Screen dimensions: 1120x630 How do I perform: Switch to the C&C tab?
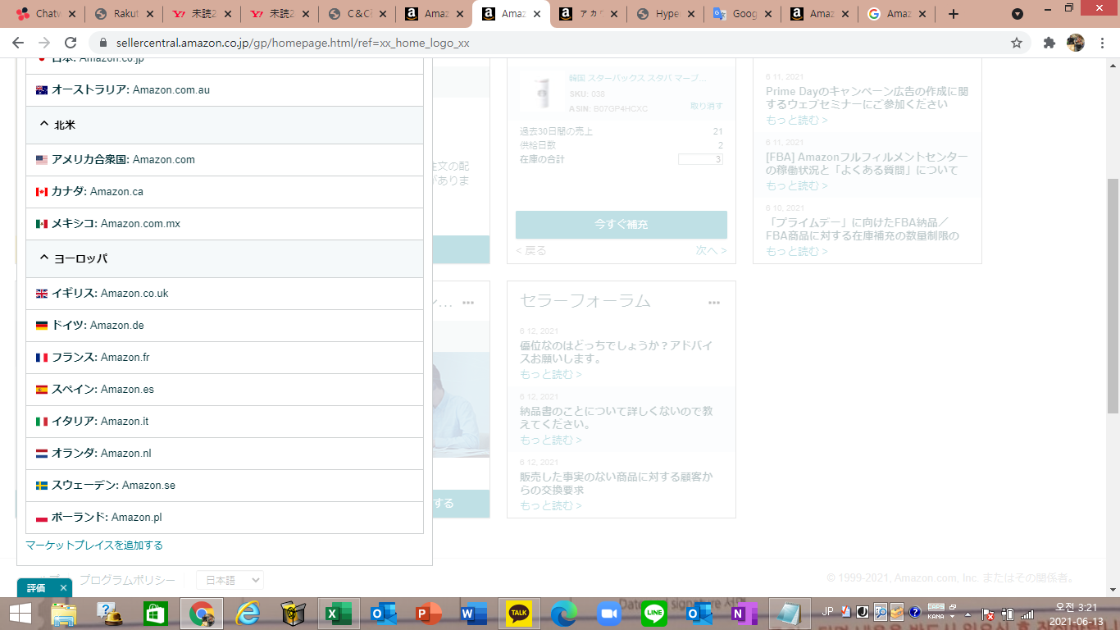click(357, 14)
